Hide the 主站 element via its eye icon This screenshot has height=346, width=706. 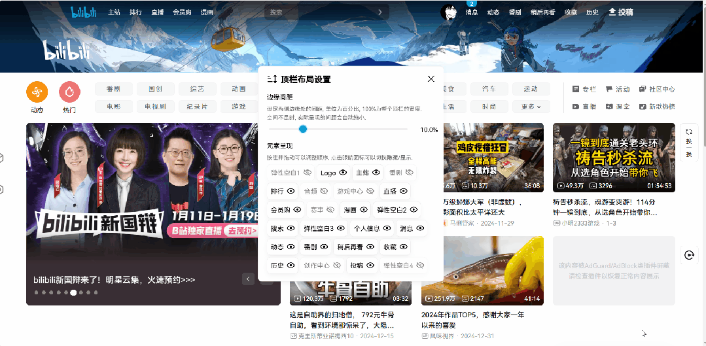coord(376,172)
